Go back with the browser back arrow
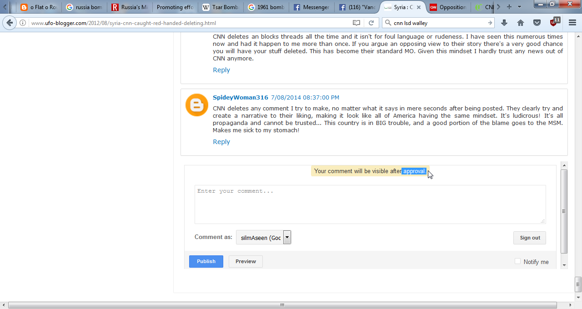Image resolution: width=582 pixels, height=309 pixels. point(10,23)
